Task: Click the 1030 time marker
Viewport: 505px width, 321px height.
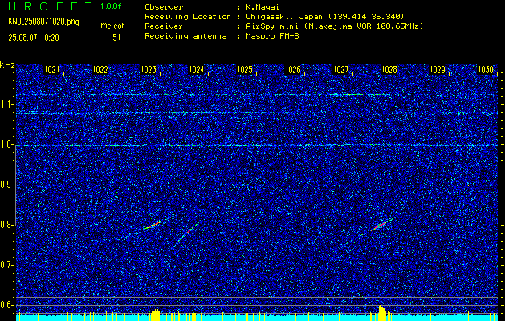Action: click(x=486, y=70)
